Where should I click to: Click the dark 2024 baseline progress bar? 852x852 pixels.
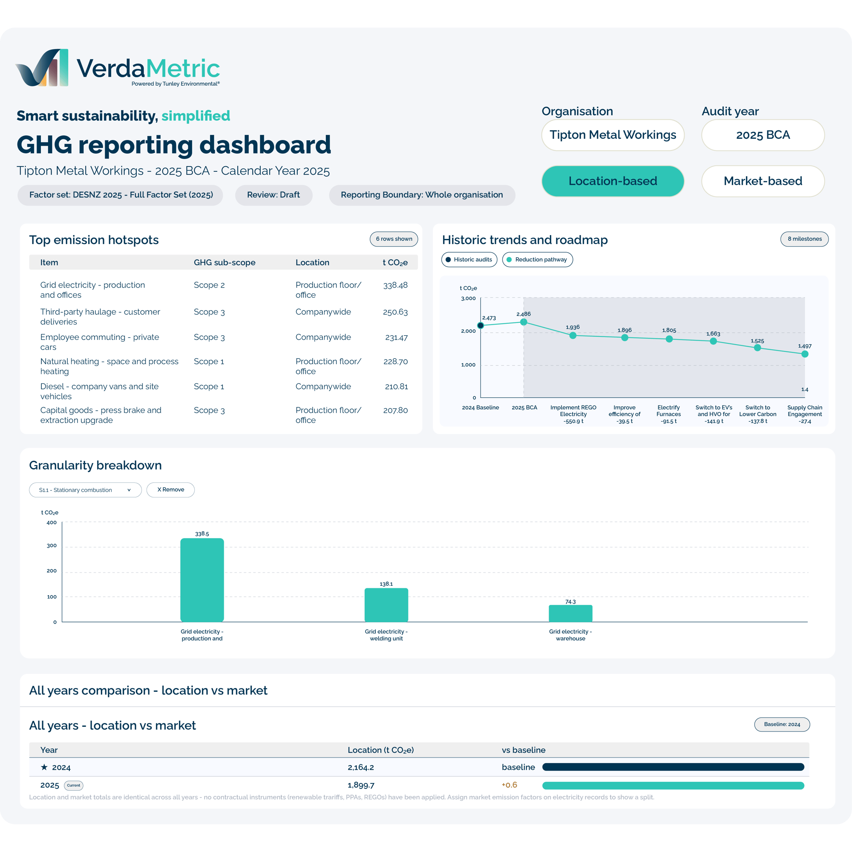[673, 767]
